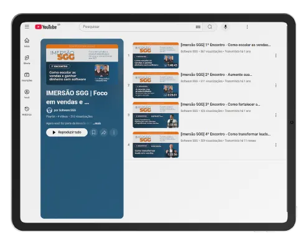Expand description with ...mais link

coord(97,123)
